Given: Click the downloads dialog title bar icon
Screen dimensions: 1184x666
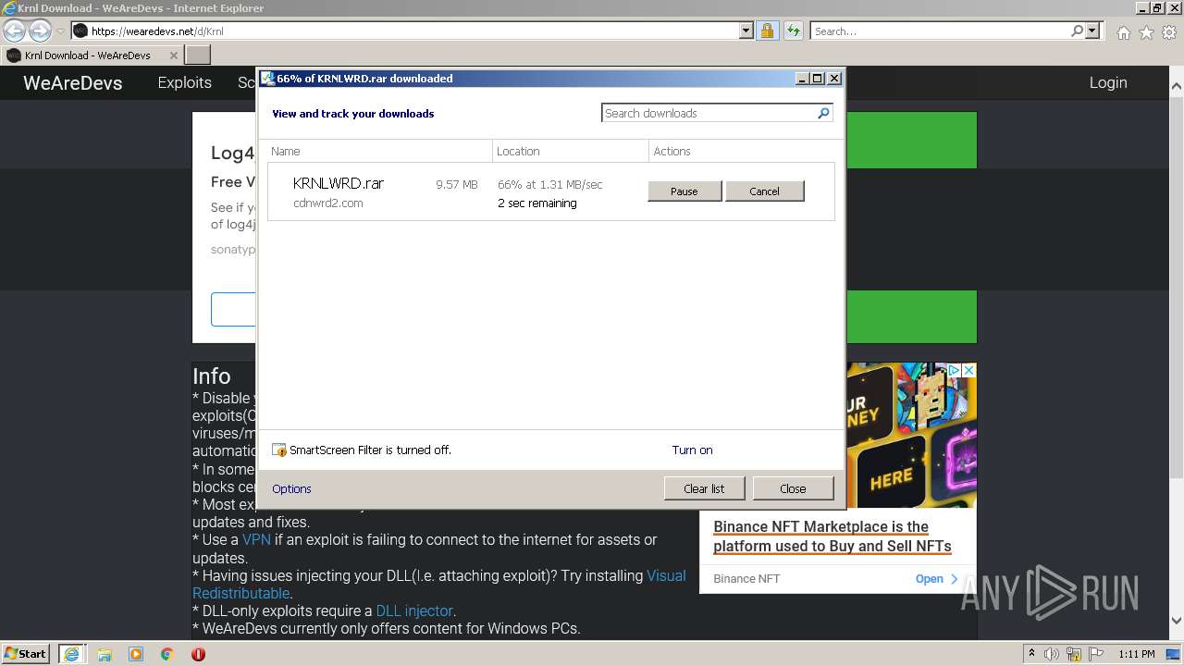Looking at the screenshot, I should point(267,79).
